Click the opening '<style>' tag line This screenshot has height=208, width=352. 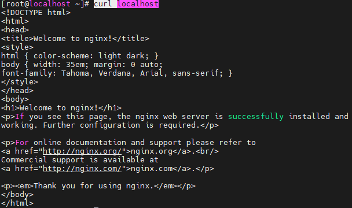click(17, 47)
